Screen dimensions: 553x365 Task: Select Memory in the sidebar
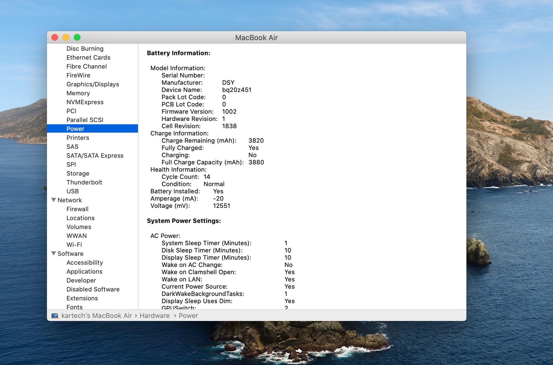(x=78, y=93)
